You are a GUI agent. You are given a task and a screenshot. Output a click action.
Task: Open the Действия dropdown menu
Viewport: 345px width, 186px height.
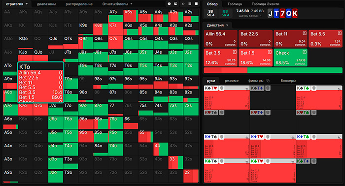click(x=217, y=25)
